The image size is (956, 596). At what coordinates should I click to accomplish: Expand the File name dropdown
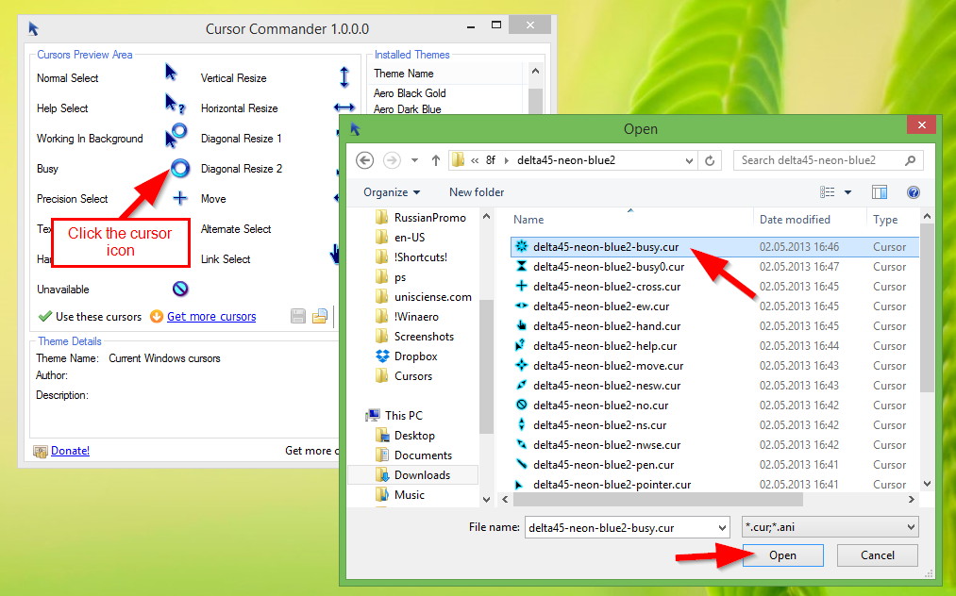[722, 527]
